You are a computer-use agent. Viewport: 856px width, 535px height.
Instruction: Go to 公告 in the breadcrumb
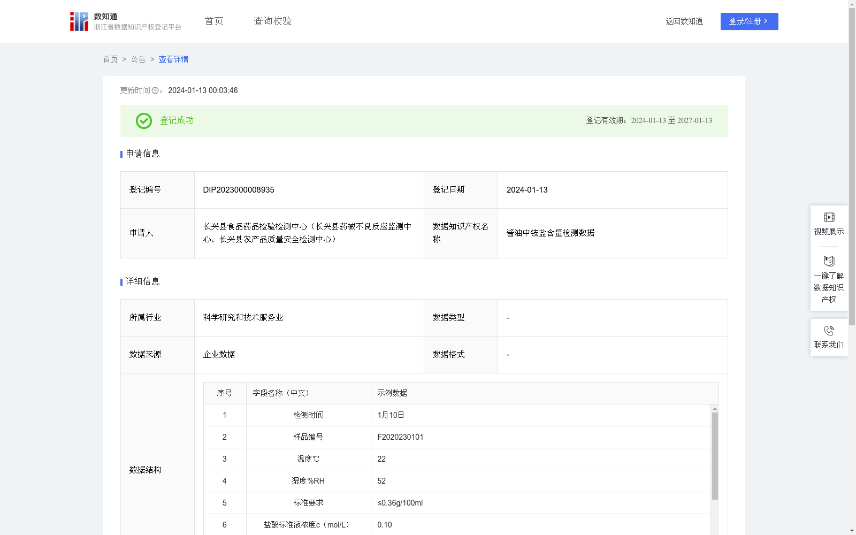click(138, 59)
